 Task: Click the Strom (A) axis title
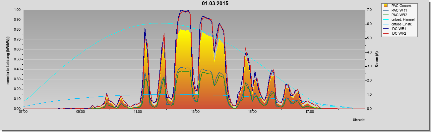[377, 59]
